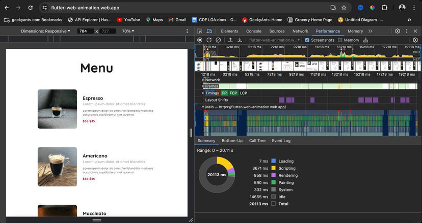Click the reload and record icon
422x223 pixels.
coord(208,40)
